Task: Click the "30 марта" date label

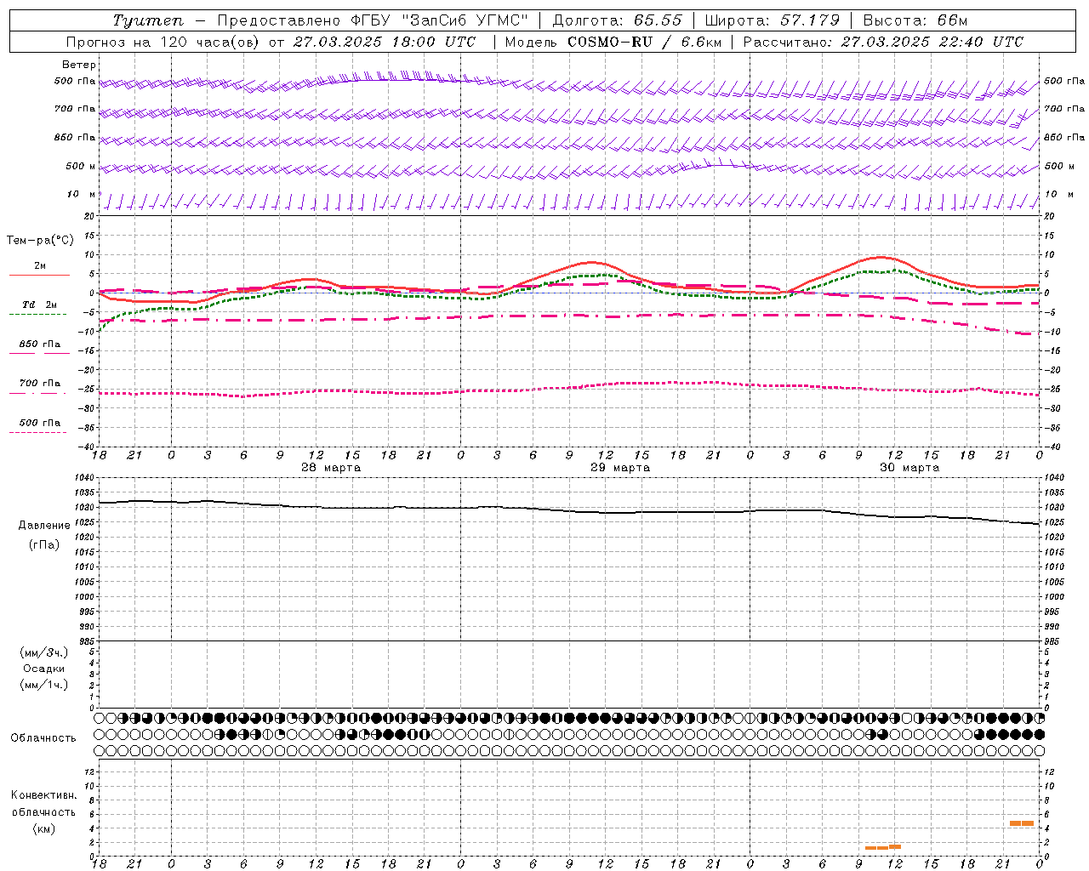Action: coord(909,468)
